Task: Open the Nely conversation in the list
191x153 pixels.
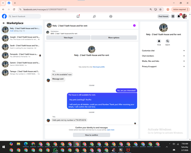Action: point(21,29)
